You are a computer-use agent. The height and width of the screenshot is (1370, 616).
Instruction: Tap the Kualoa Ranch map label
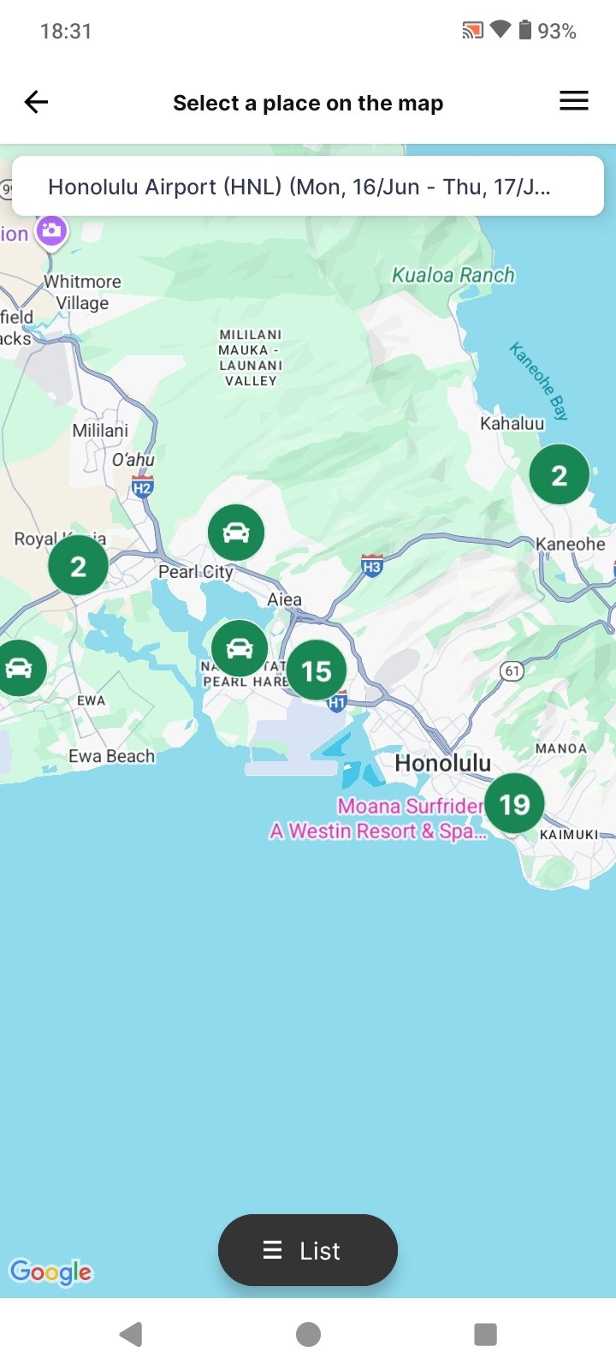pyautogui.click(x=453, y=275)
